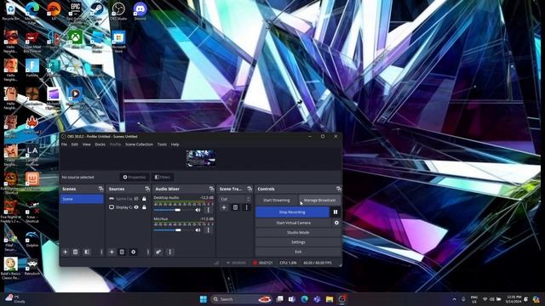Open advanced audio properties gear in Audio Mixer

point(158,252)
